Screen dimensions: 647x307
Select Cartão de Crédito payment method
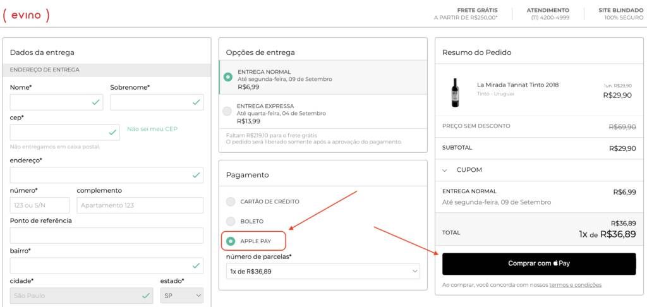coord(231,202)
